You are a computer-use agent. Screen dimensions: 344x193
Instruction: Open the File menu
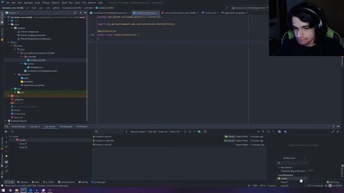coord(8,3)
